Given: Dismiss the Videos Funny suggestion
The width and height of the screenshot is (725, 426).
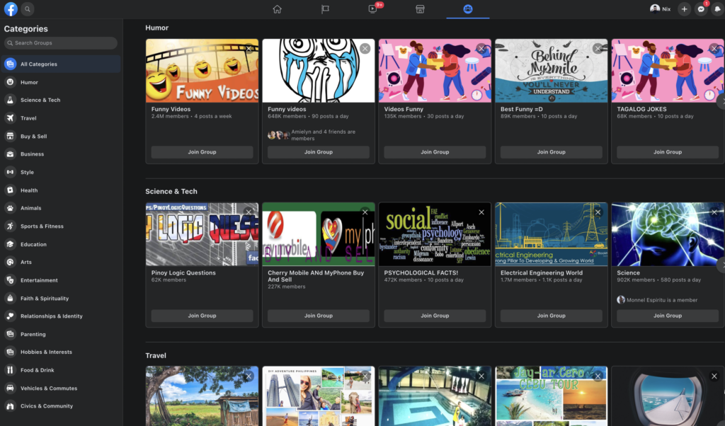Looking at the screenshot, I should [x=481, y=49].
